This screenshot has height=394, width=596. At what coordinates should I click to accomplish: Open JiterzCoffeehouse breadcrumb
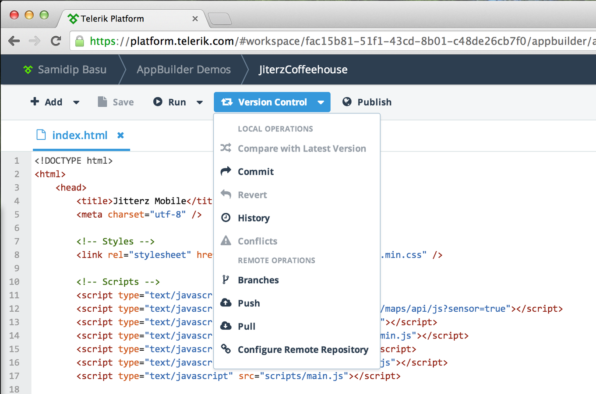[303, 70]
